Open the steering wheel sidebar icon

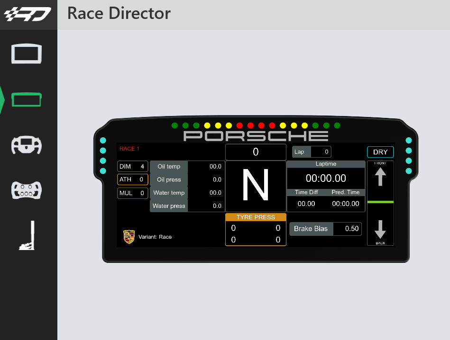[27, 145]
